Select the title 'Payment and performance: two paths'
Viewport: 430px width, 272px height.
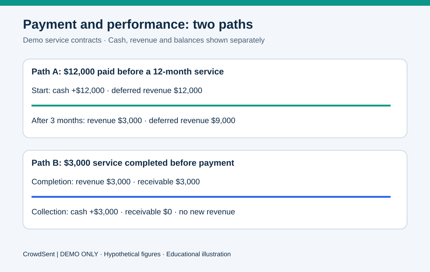[138, 24]
